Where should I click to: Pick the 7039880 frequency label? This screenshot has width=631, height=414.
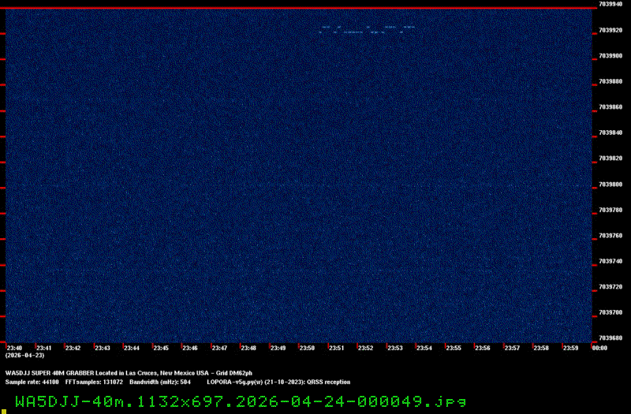610,81
